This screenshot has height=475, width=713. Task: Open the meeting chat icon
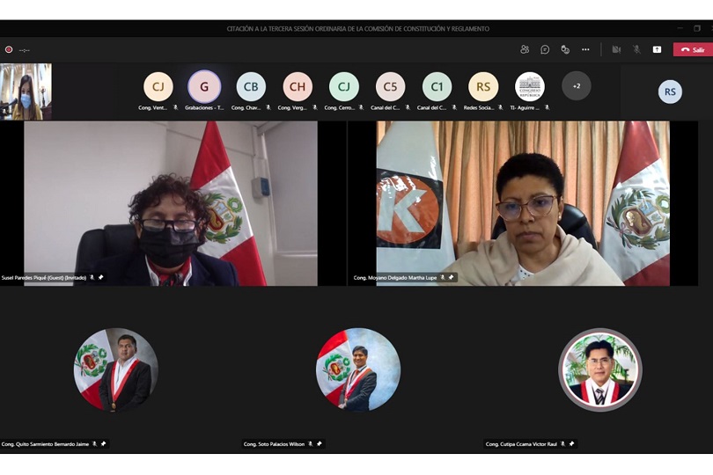click(545, 49)
